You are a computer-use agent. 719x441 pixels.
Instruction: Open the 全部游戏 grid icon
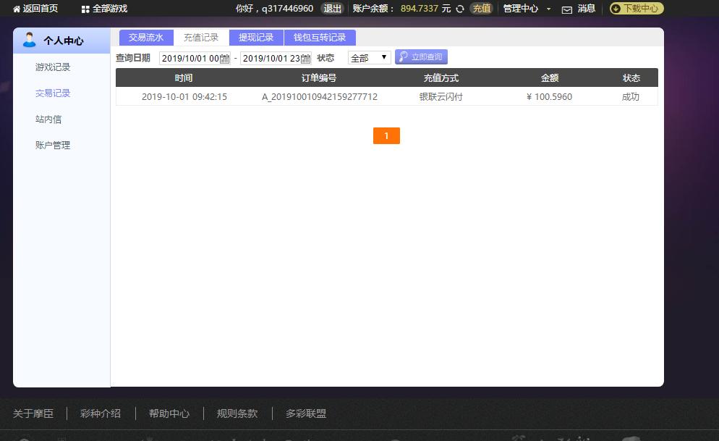(86, 9)
